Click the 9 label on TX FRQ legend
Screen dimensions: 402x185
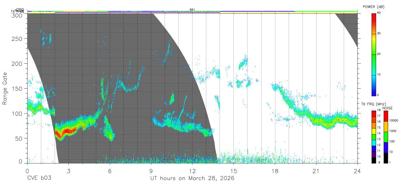379,162
